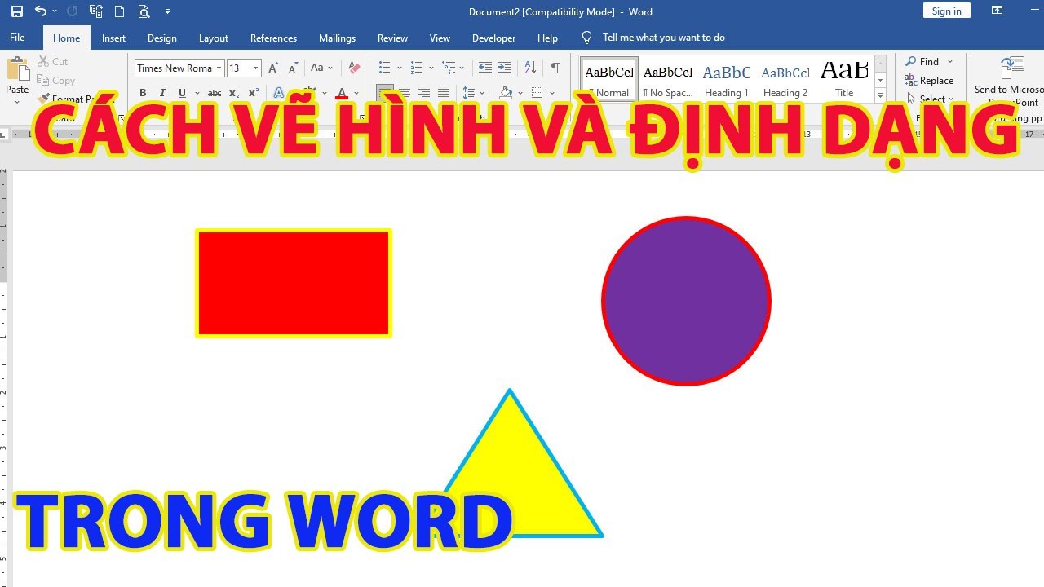Open the File menu
The image size is (1044, 587).
tap(17, 38)
